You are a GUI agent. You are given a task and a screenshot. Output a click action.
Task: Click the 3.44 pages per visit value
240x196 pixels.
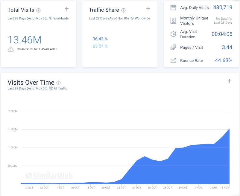(227, 47)
